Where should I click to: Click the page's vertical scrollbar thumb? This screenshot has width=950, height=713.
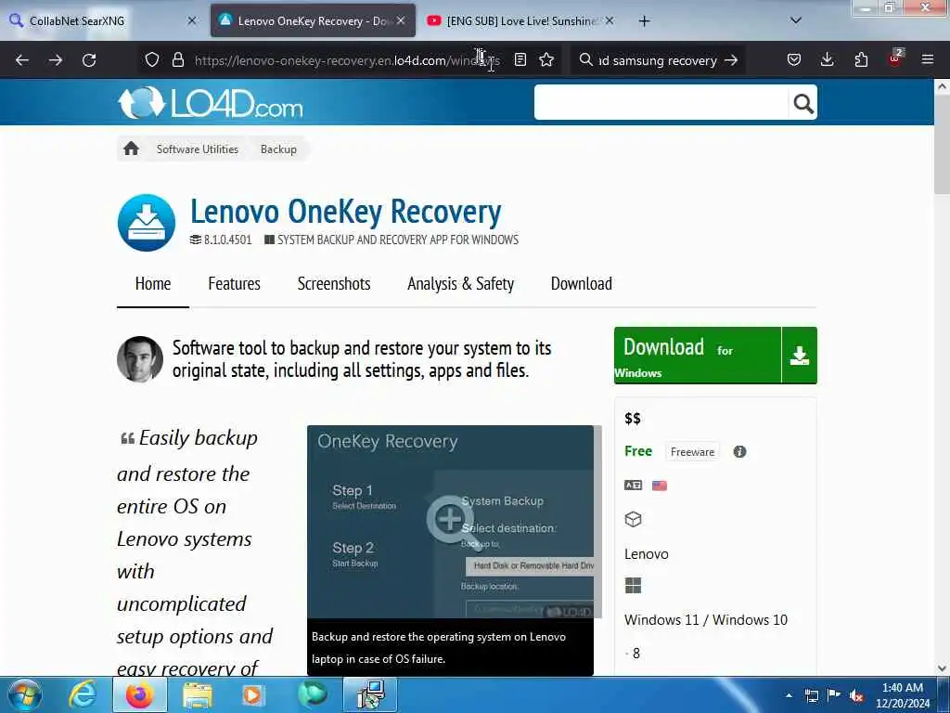[x=942, y=144]
